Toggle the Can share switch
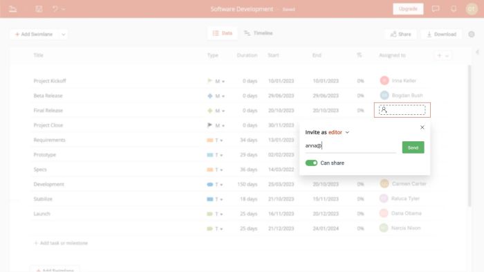Image resolution: width=484 pixels, height=272 pixels. click(x=311, y=163)
